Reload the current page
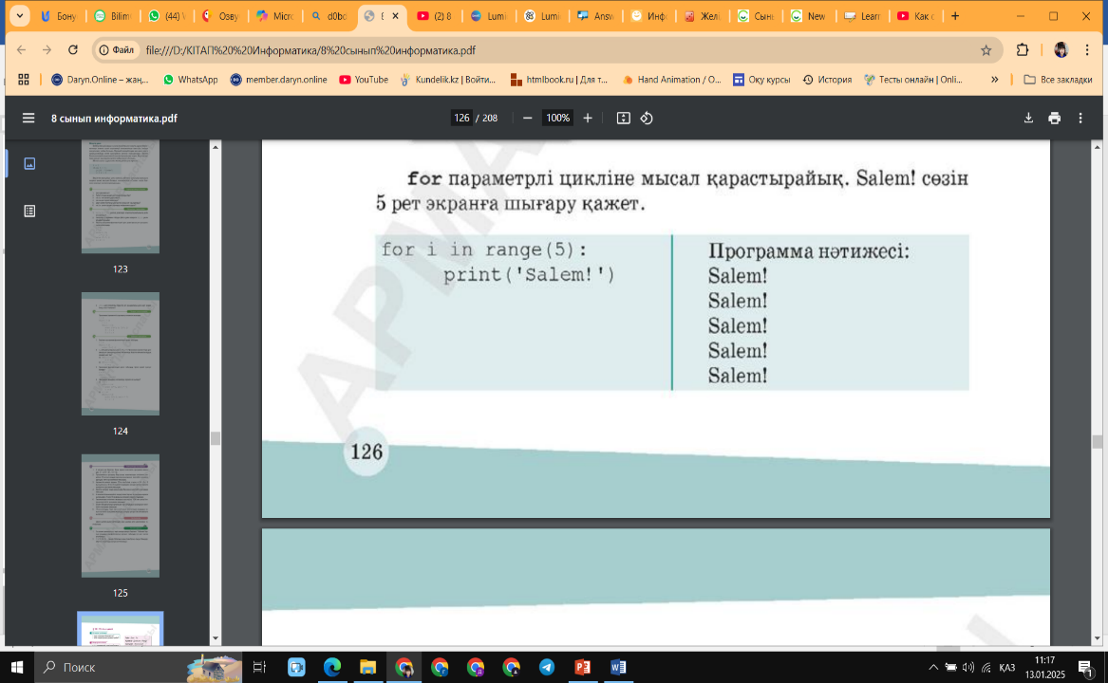 tap(73, 50)
